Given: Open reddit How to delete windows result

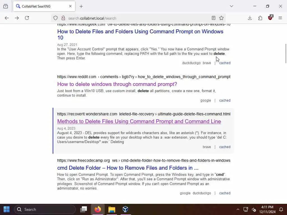Looking at the screenshot, I should pyautogui.click(x=117, y=84).
